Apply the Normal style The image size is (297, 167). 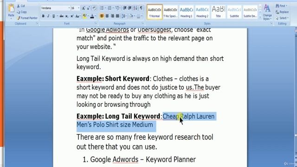point(155,12)
